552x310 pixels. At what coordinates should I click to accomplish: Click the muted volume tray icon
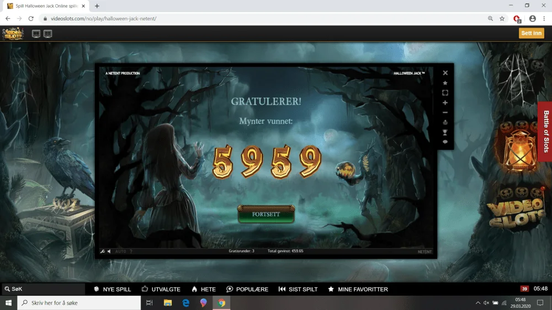click(486, 303)
